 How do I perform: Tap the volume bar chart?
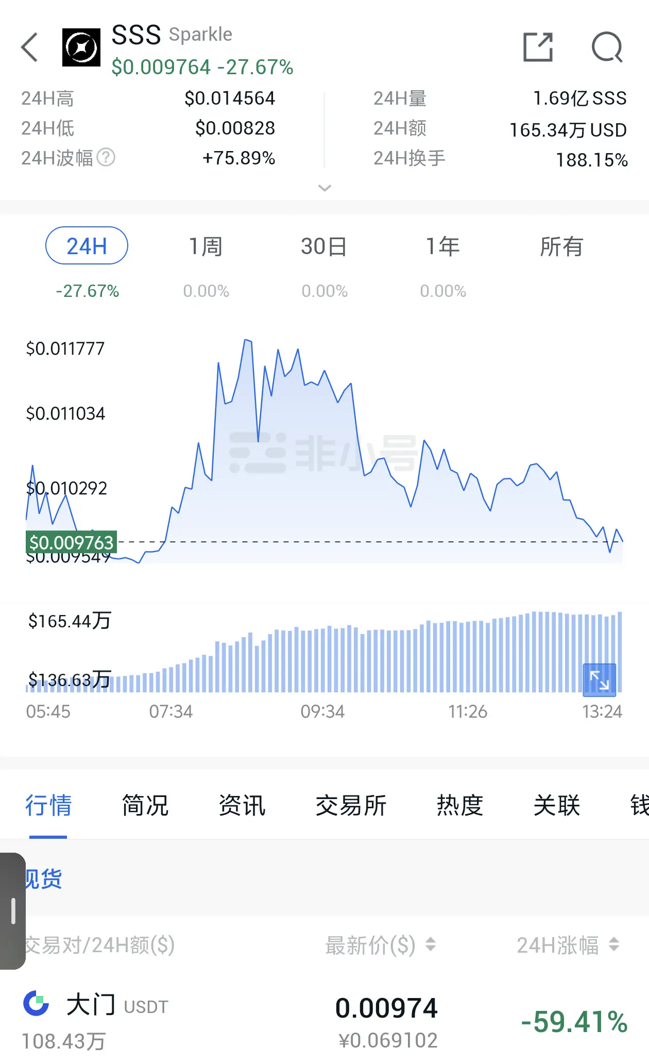click(x=324, y=652)
